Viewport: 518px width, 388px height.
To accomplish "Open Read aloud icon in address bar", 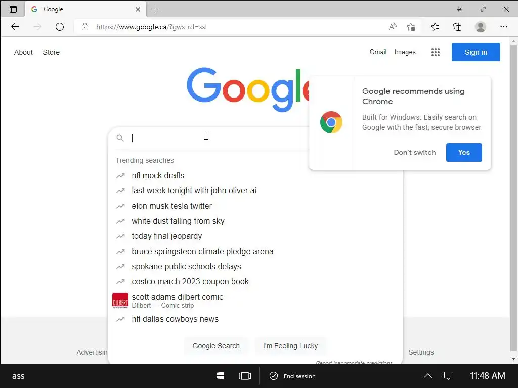I will [393, 27].
